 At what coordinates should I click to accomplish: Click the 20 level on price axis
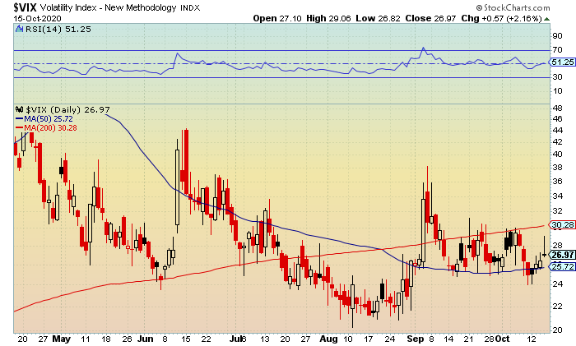pos(557,330)
